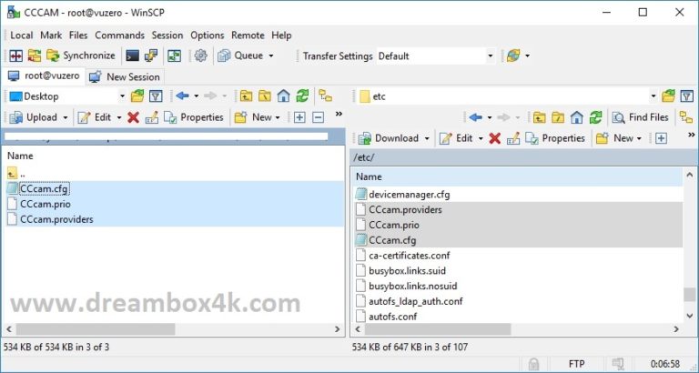Click remote panel Filter icon
The image size is (699, 373).
pyautogui.click(x=687, y=96)
